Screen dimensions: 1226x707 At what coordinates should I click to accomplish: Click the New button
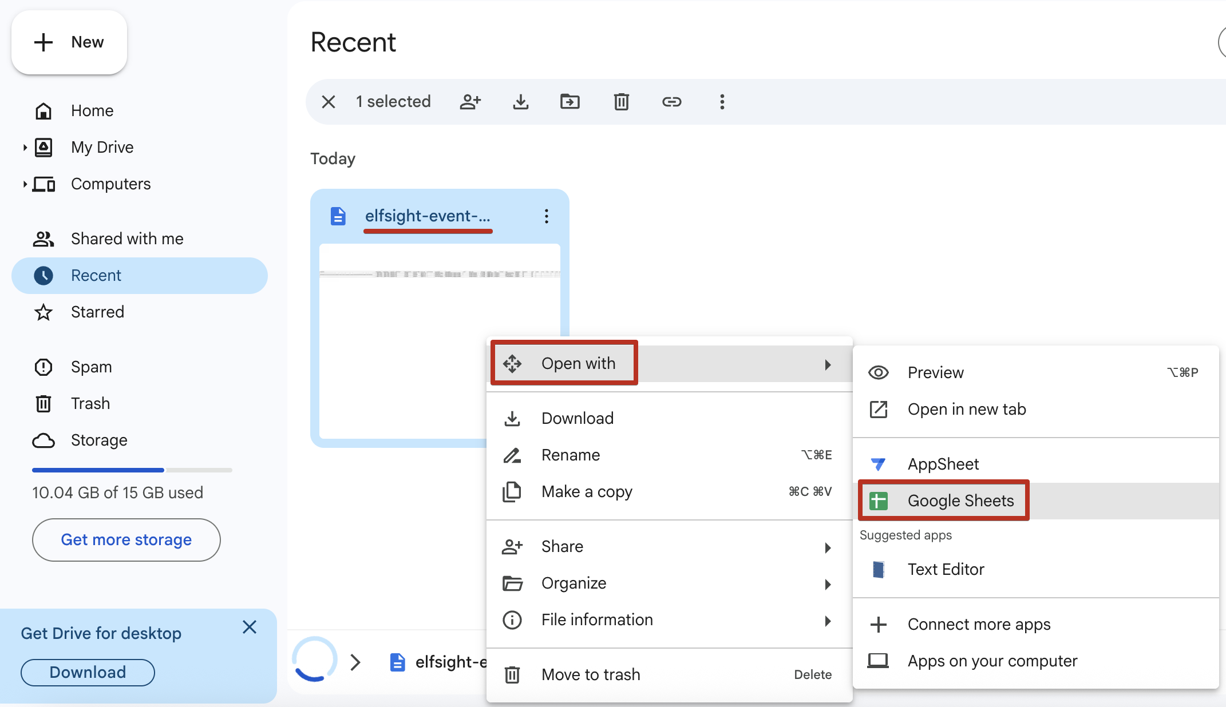click(69, 42)
